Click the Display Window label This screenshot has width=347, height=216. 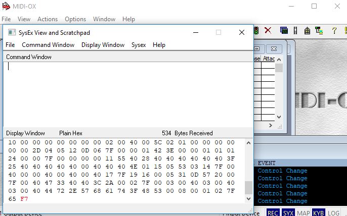(x=25, y=133)
